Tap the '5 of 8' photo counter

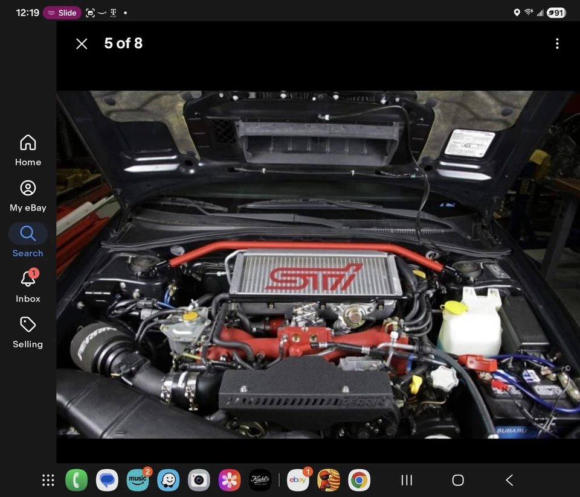tap(123, 43)
